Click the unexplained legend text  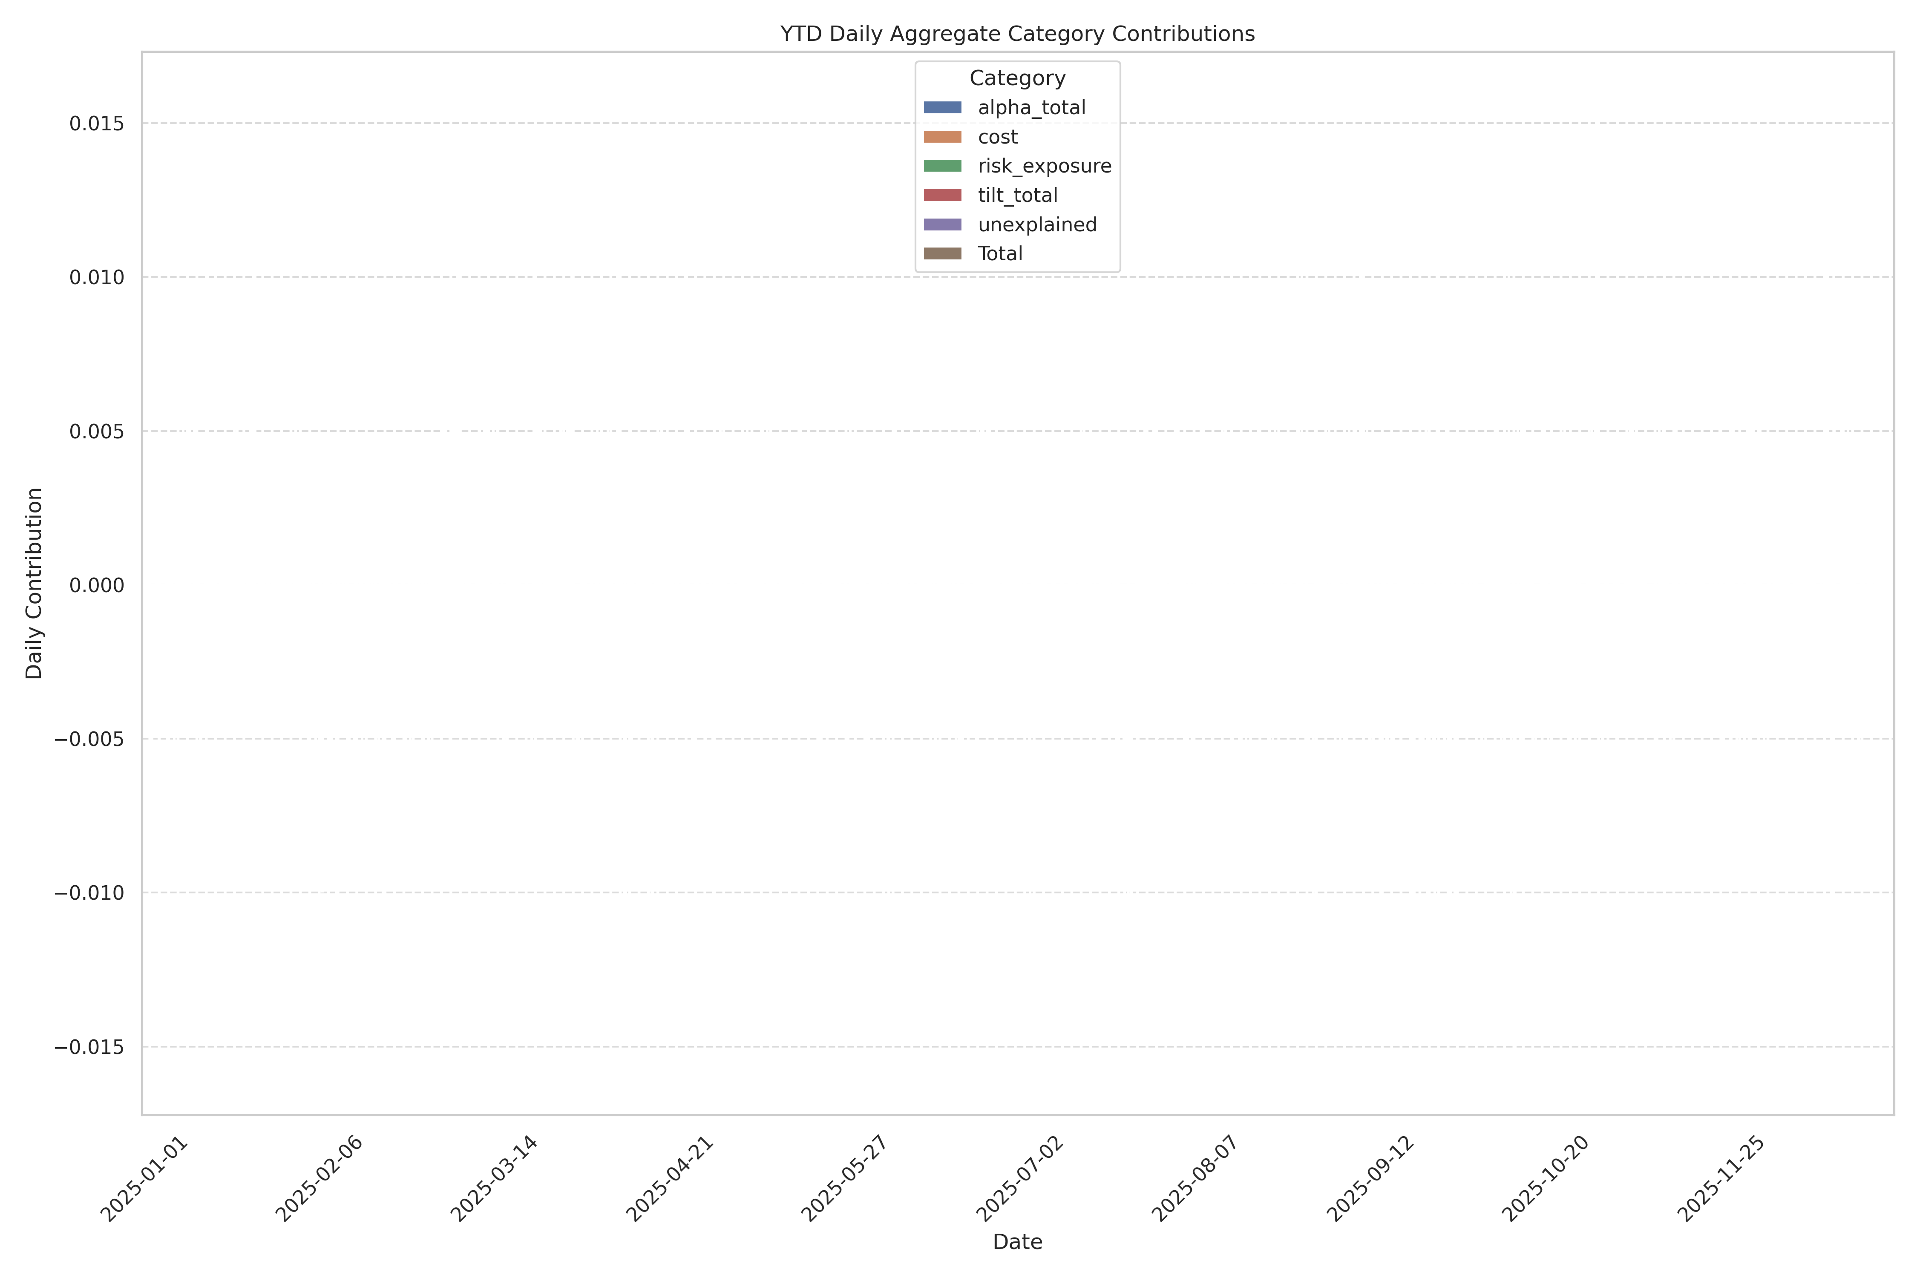tap(1037, 225)
